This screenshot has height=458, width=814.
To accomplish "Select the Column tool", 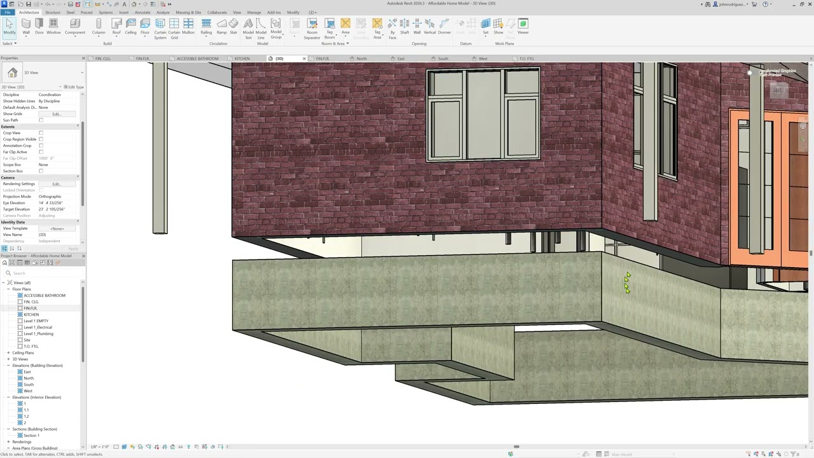I will [99, 27].
